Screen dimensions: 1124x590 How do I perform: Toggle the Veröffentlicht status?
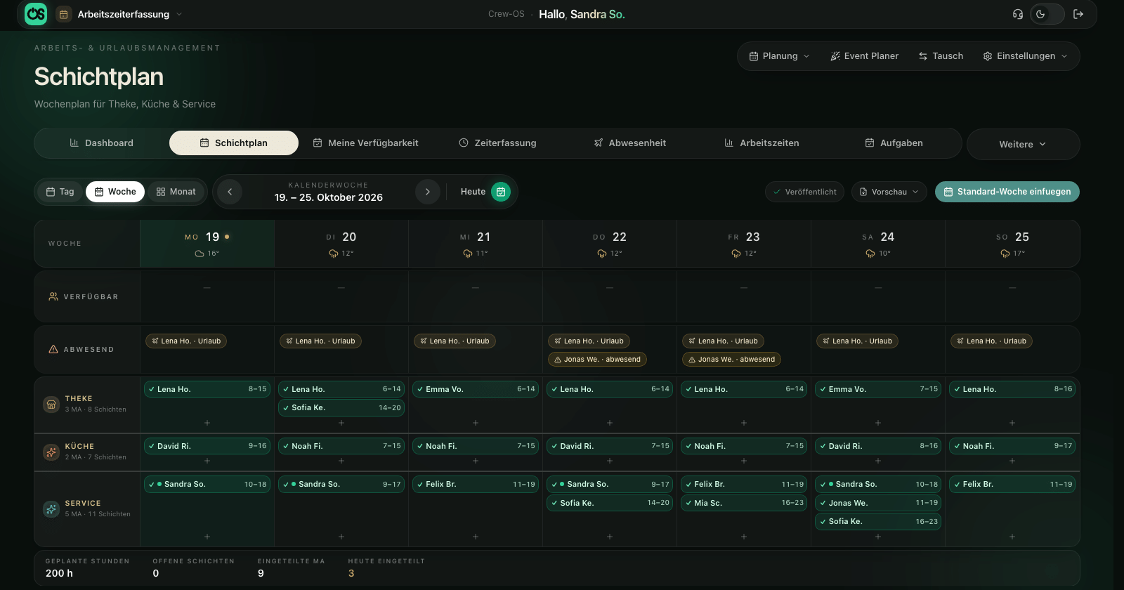pyautogui.click(x=805, y=192)
